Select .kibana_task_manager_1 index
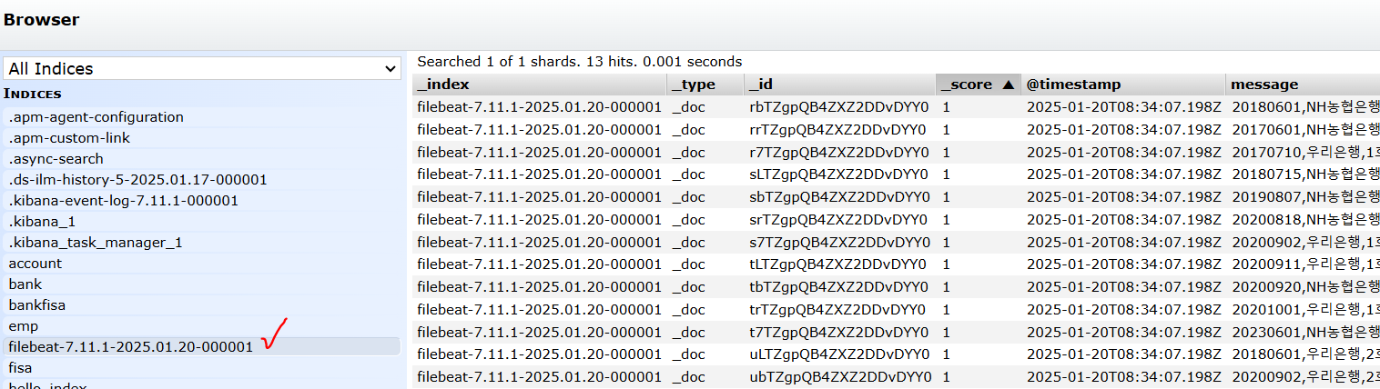 tap(96, 243)
